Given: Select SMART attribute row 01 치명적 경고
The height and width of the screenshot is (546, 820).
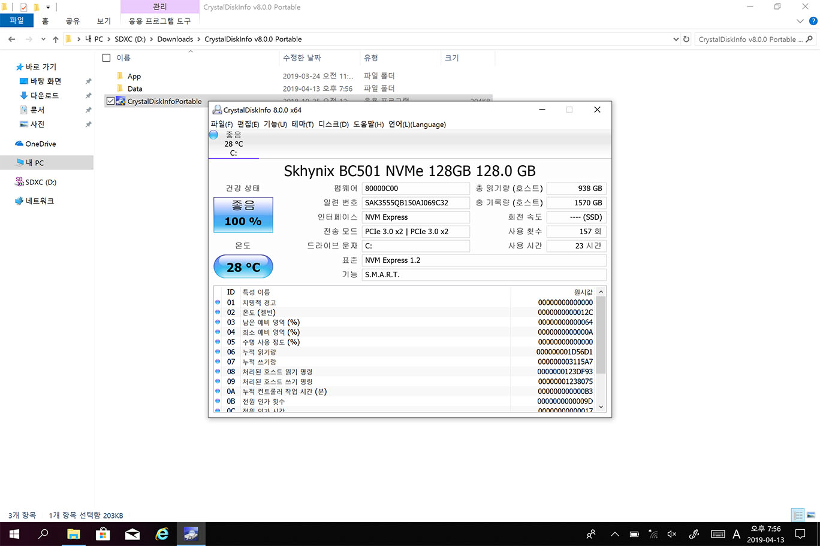Looking at the screenshot, I should point(405,302).
